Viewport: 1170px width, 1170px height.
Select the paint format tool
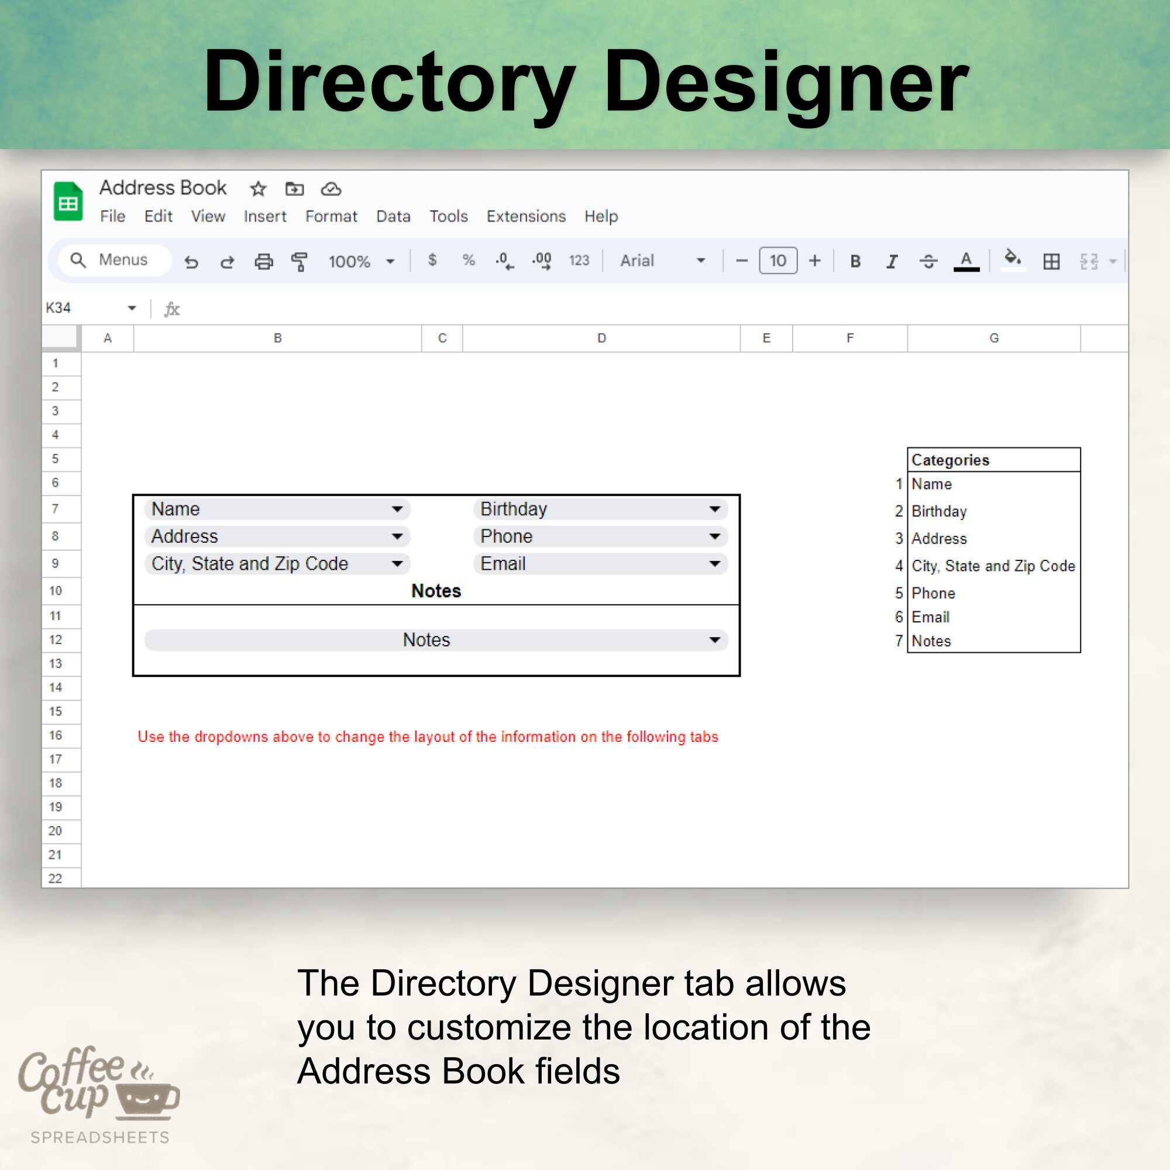[301, 261]
